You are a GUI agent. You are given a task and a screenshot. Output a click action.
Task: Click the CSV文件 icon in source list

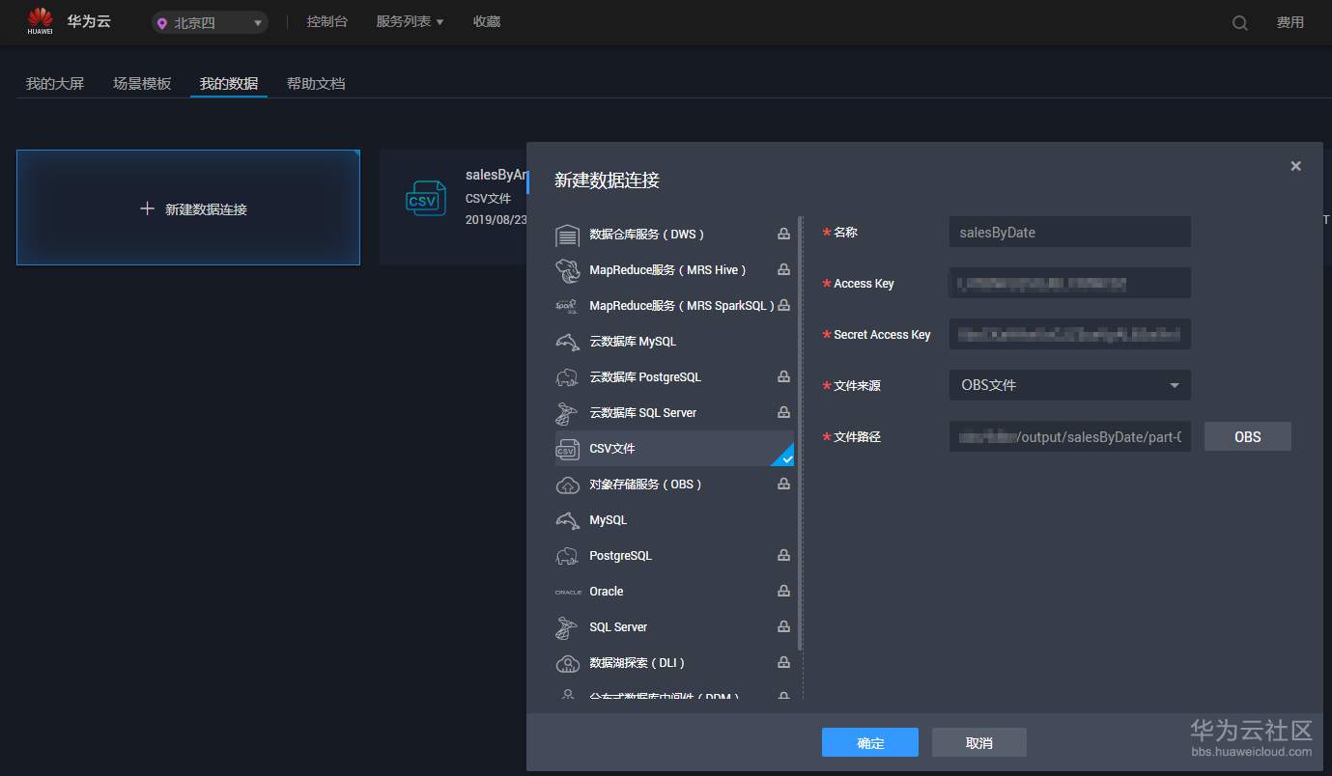[567, 449]
